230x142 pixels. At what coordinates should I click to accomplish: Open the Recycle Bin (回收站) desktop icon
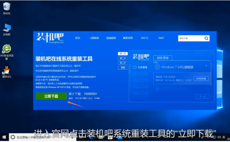(x=6, y=7)
